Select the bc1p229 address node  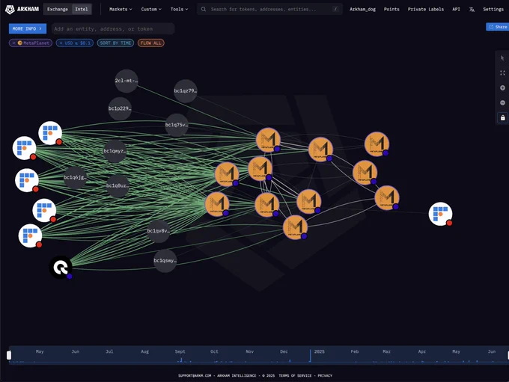[120, 108]
